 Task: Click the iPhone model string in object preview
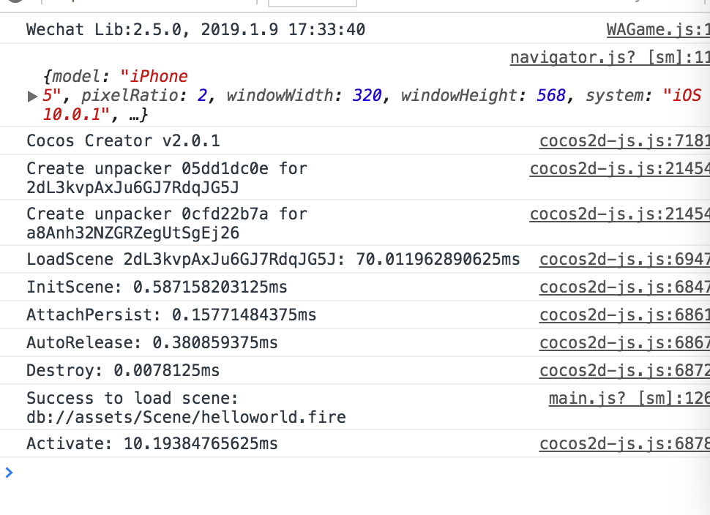[x=154, y=76]
